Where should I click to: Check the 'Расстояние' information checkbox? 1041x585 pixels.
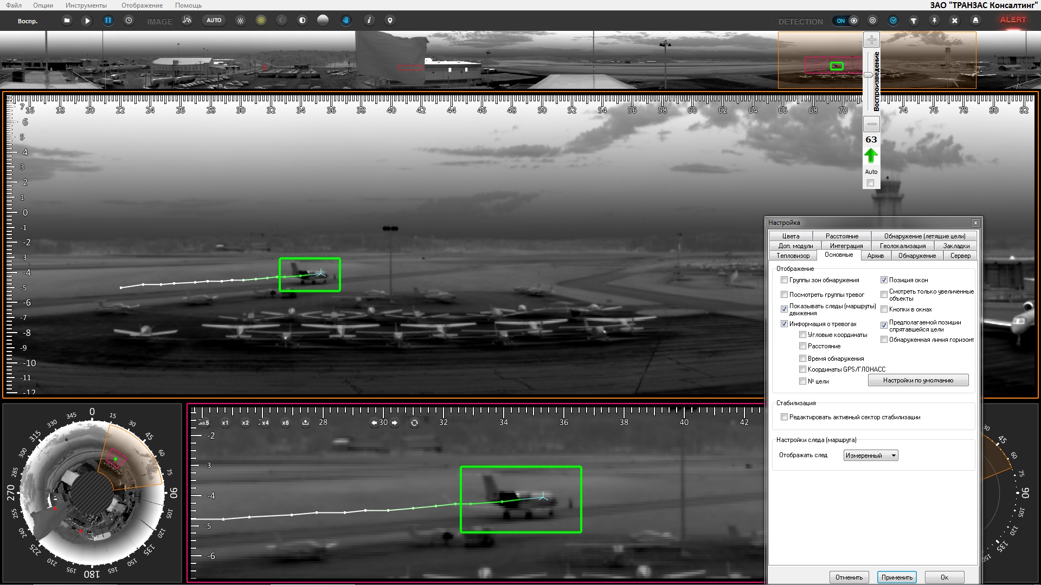point(802,346)
